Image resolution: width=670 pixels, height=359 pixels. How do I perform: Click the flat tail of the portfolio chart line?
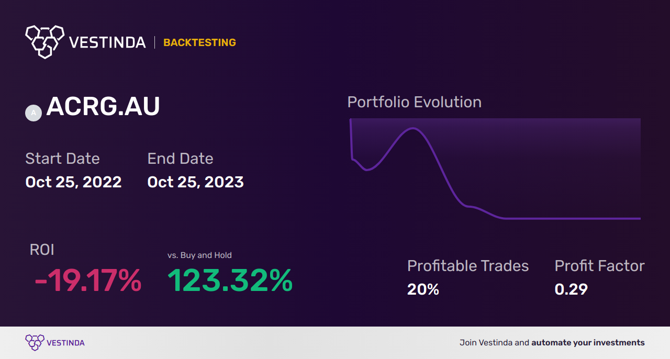tap(572, 218)
